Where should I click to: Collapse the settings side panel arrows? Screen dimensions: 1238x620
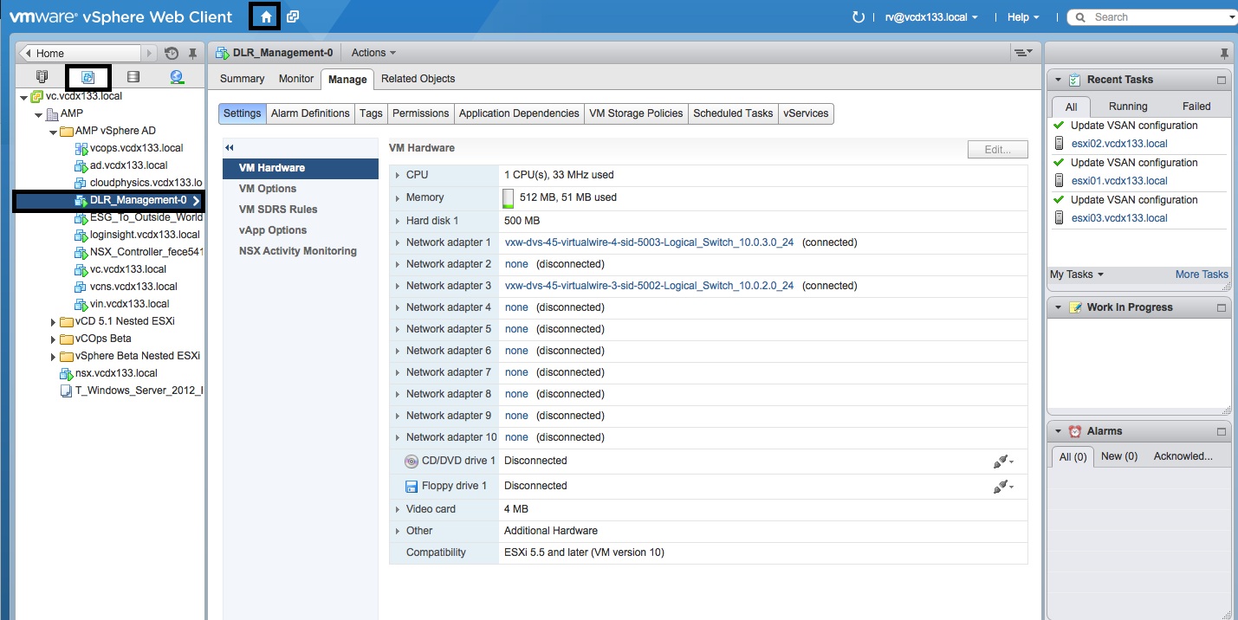(x=230, y=148)
